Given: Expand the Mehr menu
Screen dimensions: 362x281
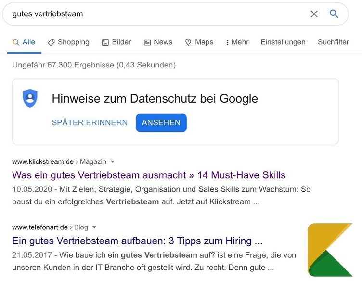Looking at the screenshot, I should (x=237, y=42).
